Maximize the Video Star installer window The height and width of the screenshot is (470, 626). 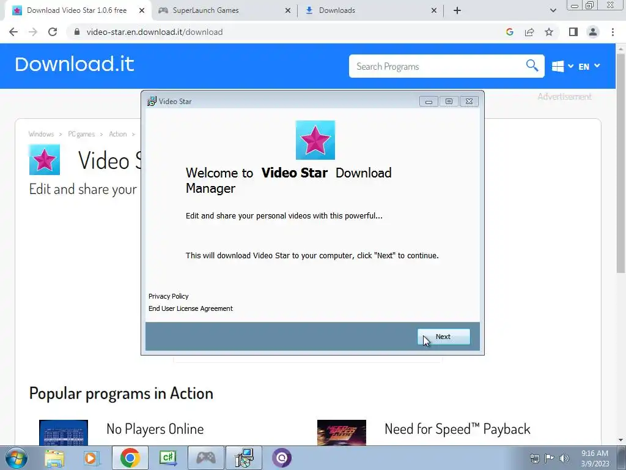[x=449, y=102]
